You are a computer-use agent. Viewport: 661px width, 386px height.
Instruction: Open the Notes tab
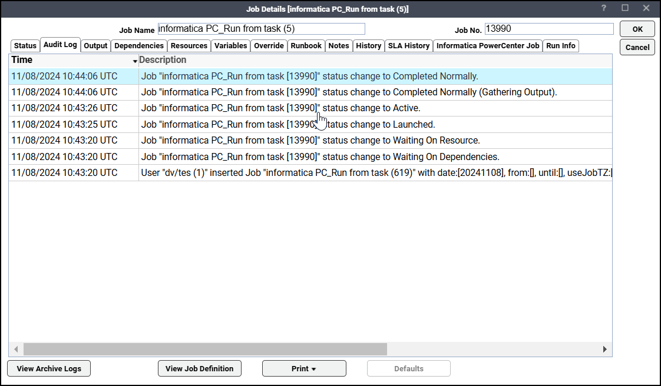pyautogui.click(x=339, y=46)
